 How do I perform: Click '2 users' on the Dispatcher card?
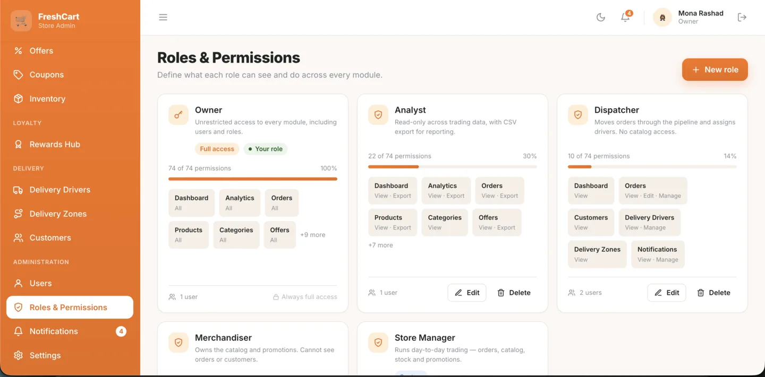tap(585, 293)
